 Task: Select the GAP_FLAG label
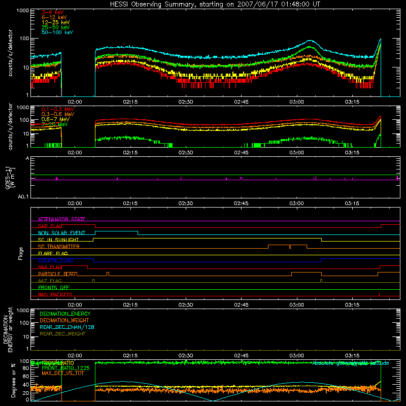(50, 226)
